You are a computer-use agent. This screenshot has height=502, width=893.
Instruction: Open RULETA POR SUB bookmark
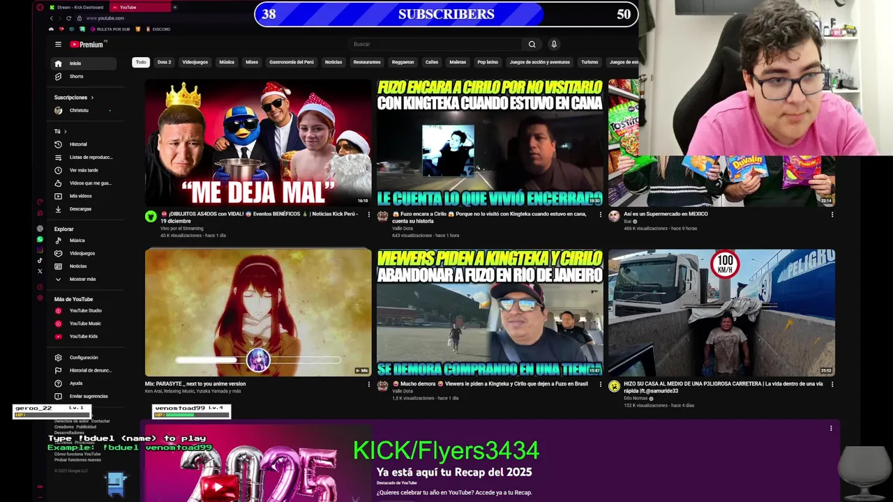pyautogui.click(x=109, y=29)
